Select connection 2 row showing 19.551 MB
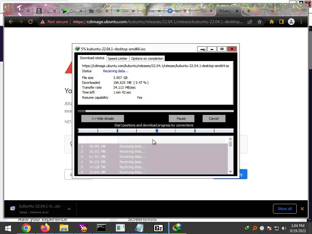The width and height of the screenshot is (312, 234). point(153,151)
